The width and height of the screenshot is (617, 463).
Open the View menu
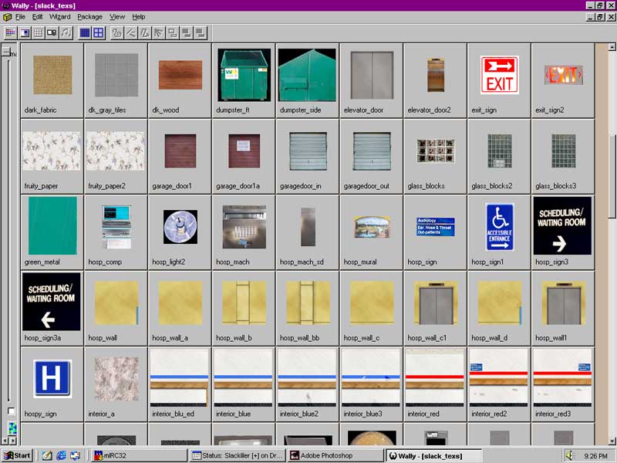[117, 16]
